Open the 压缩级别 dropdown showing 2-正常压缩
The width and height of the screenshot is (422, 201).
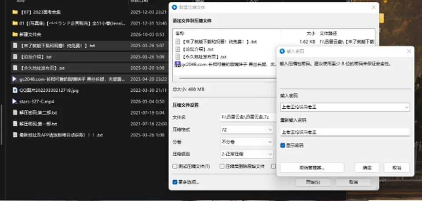(x=247, y=154)
